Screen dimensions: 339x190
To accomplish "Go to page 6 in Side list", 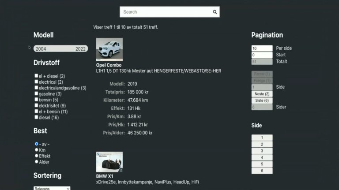I will [262, 171].
